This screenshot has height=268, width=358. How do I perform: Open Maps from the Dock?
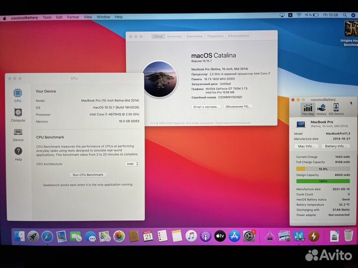point(104,236)
